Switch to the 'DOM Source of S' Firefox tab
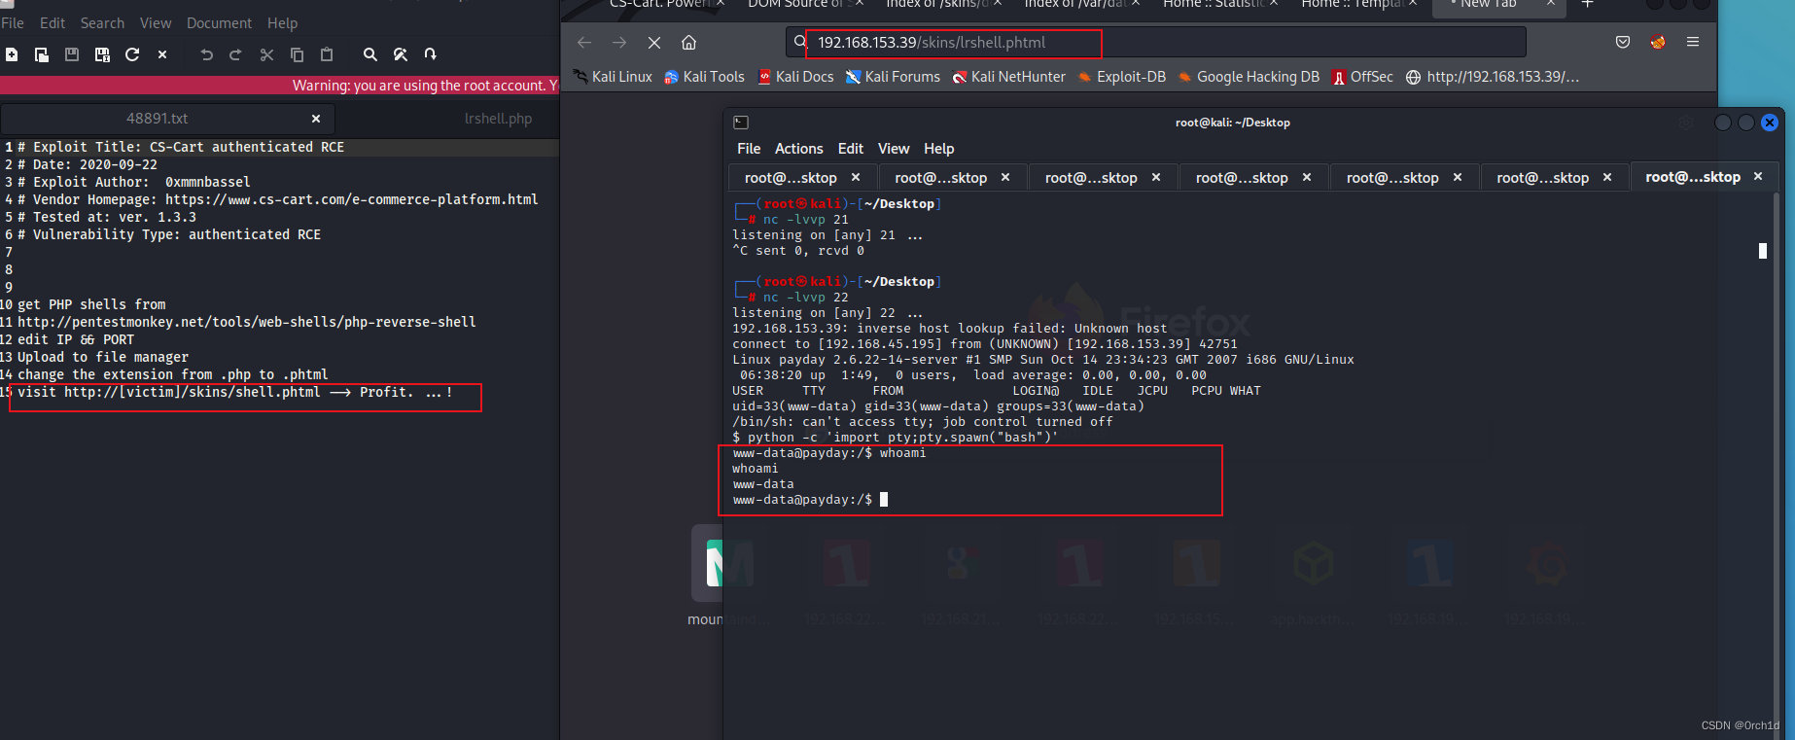 tap(799, 5)
